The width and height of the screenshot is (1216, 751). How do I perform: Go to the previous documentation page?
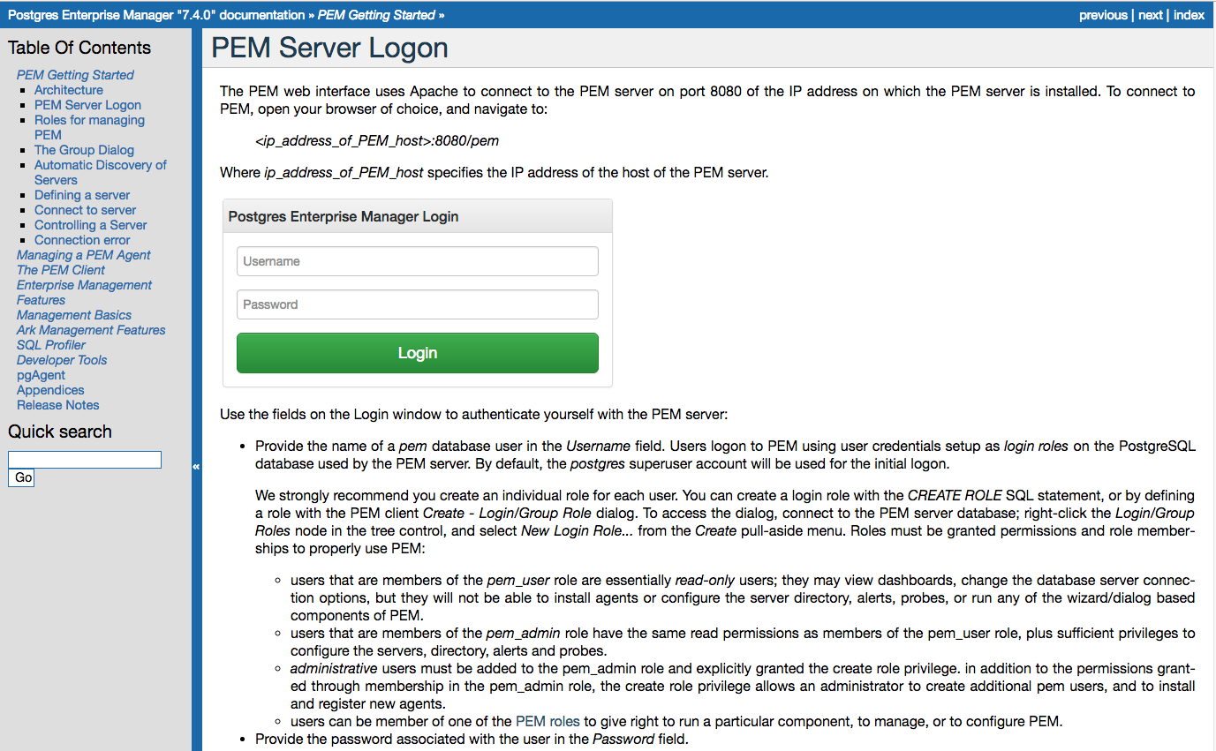1103,14
